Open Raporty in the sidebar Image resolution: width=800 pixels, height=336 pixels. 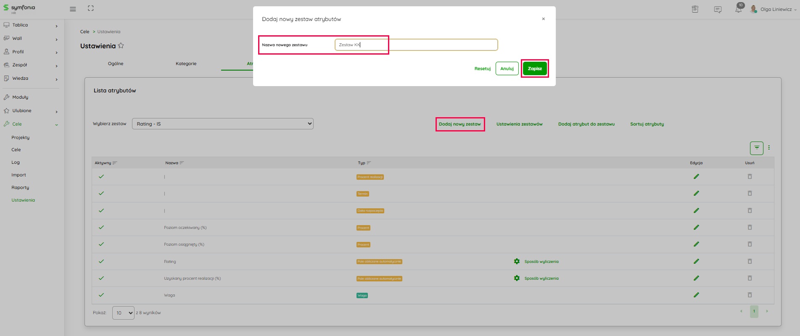point(20,188)
